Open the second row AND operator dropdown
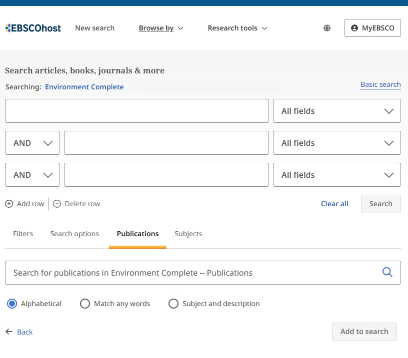408x358 pixels. (32, 143)
